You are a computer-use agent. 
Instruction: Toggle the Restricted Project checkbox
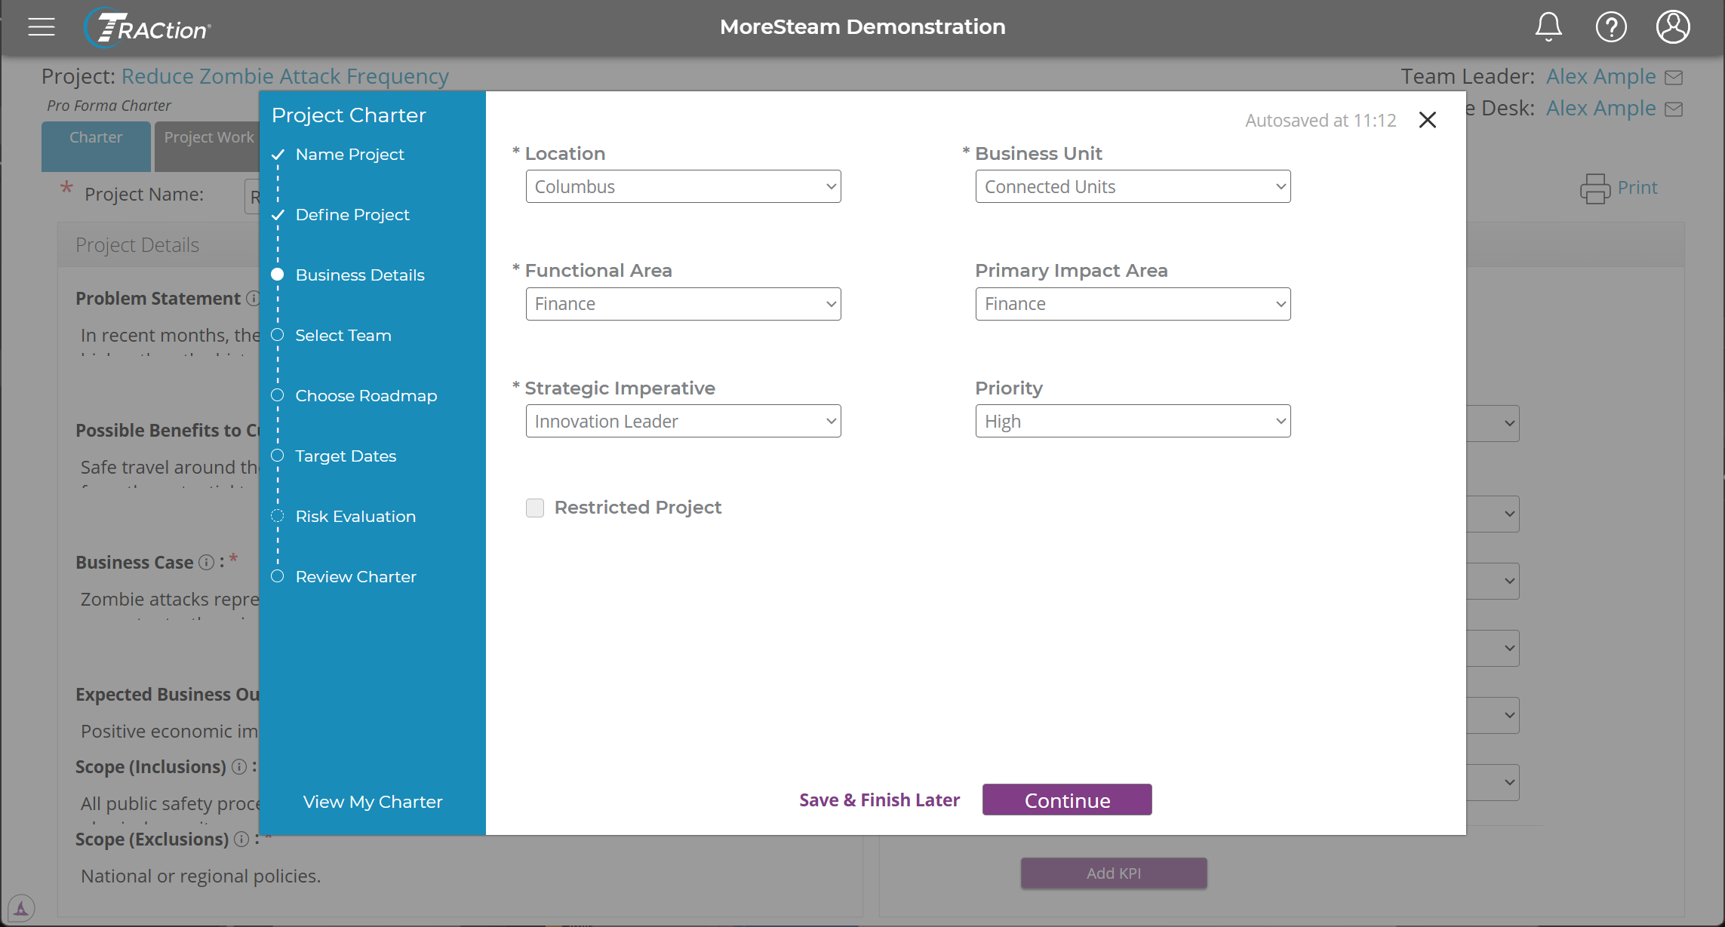[535, 508]
